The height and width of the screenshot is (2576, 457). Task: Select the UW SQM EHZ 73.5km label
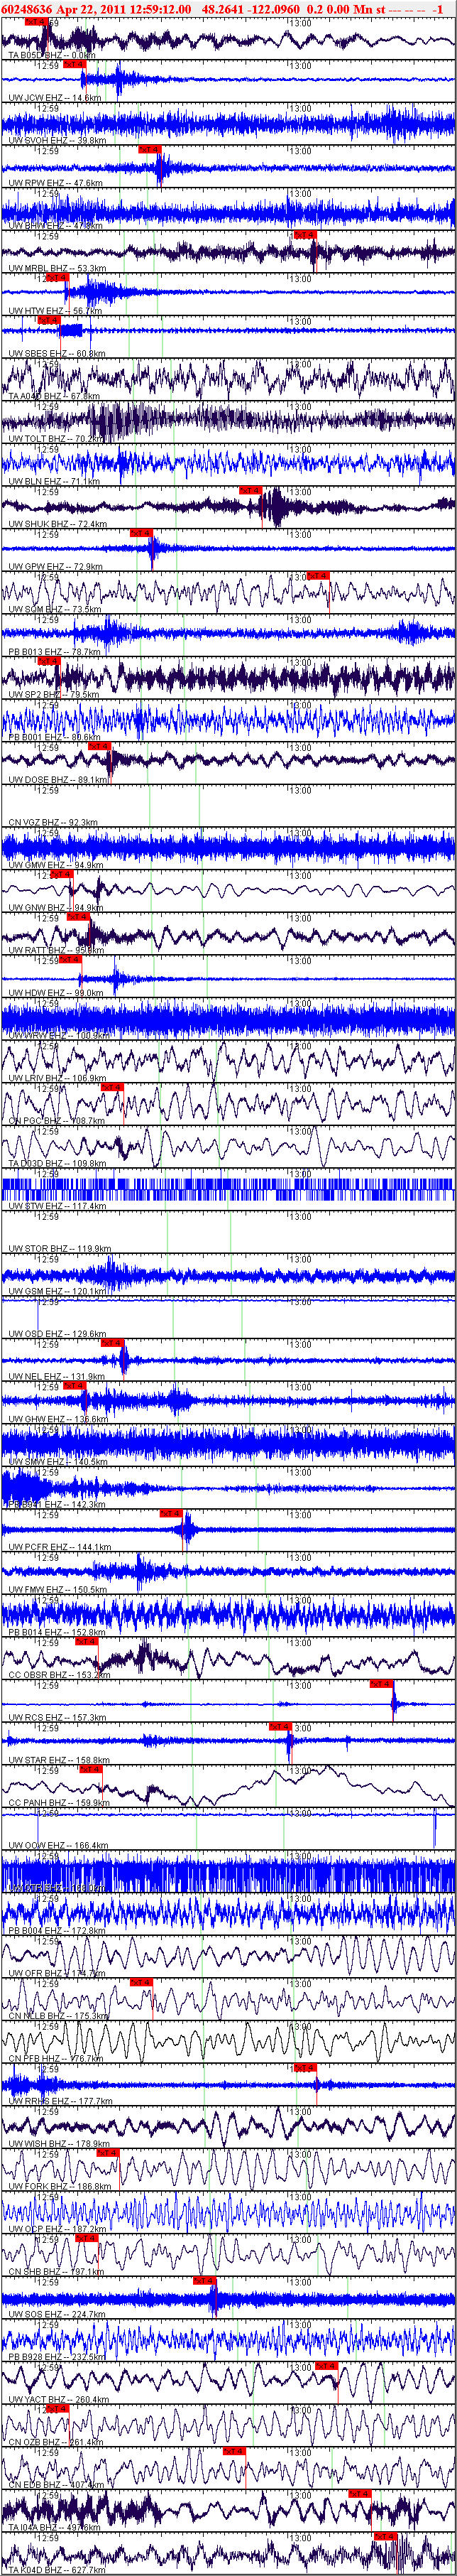pos(55,608)
